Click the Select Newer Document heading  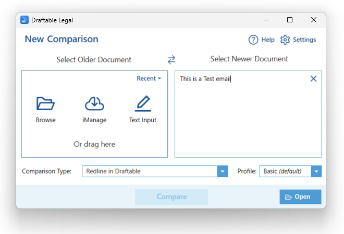[x=249, y=59]
